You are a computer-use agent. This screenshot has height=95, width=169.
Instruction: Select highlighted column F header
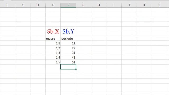tap(68, 5)
